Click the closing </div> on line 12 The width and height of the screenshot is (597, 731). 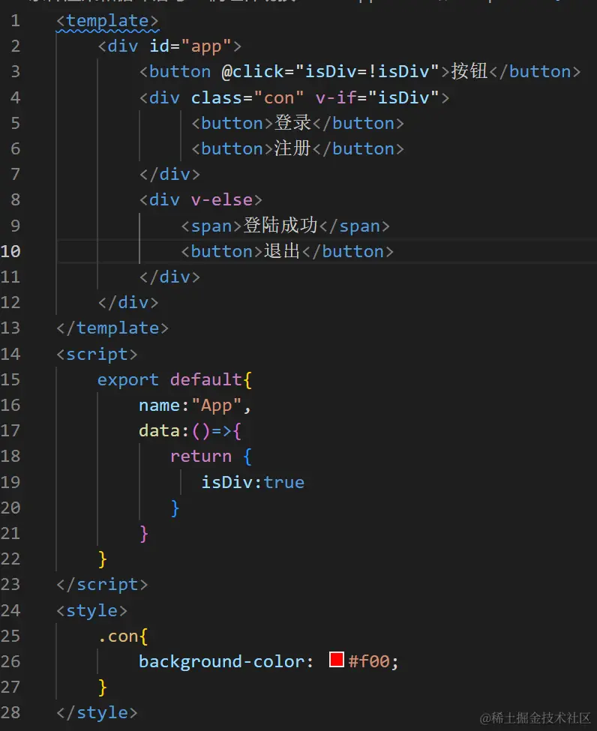click(127, 303)
